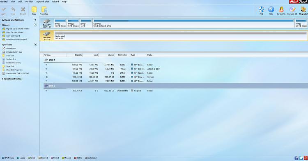Collapse the Wizards section
Screen dimensions: 308x161
pyautogui.click(x=35, y=25)
